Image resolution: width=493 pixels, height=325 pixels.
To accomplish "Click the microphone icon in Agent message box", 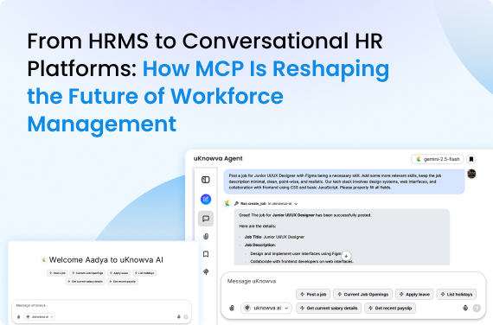I will click(465, 308).
